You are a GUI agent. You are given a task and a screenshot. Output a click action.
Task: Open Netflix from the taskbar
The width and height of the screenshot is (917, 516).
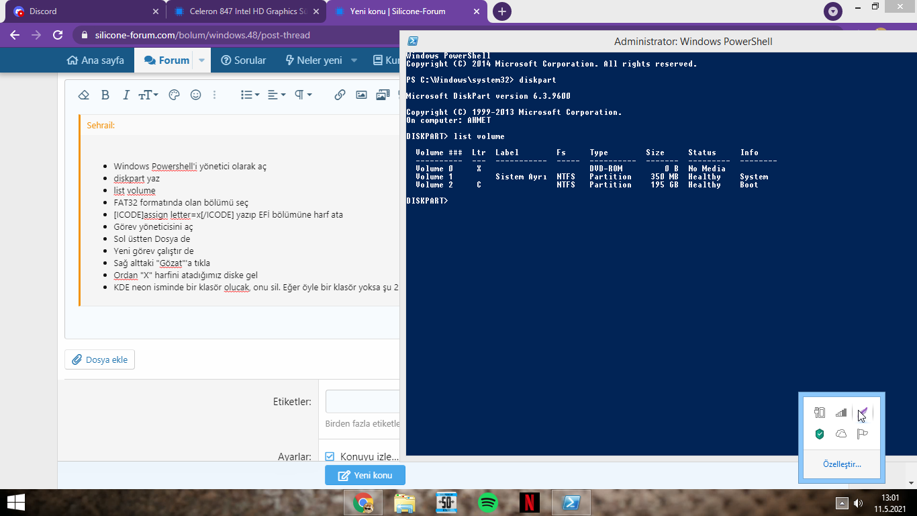click(x=530, y=503)
